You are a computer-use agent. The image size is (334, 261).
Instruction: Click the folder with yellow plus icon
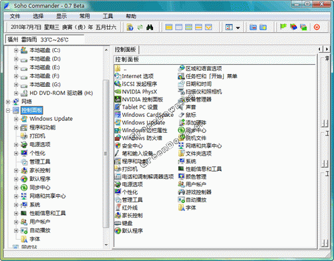click(263, 27)
